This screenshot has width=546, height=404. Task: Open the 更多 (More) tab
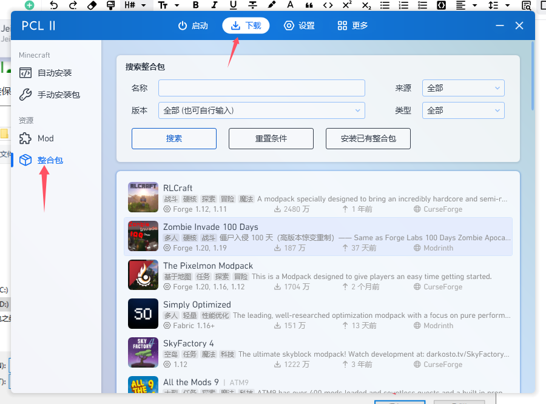(352, 25)
